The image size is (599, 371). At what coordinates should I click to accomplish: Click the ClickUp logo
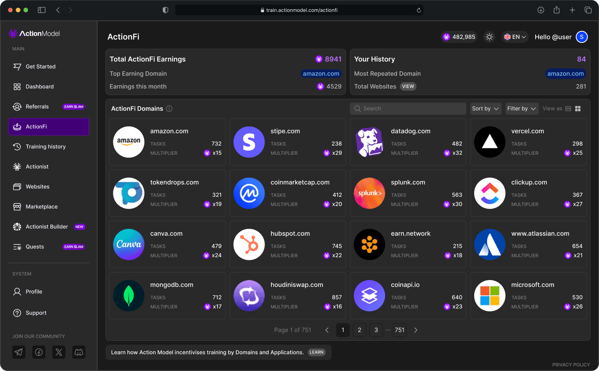pos(490,193)
